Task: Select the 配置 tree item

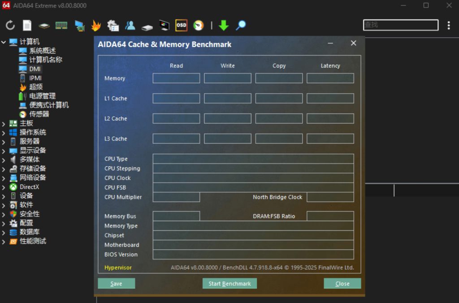Action: pos(26,223)
